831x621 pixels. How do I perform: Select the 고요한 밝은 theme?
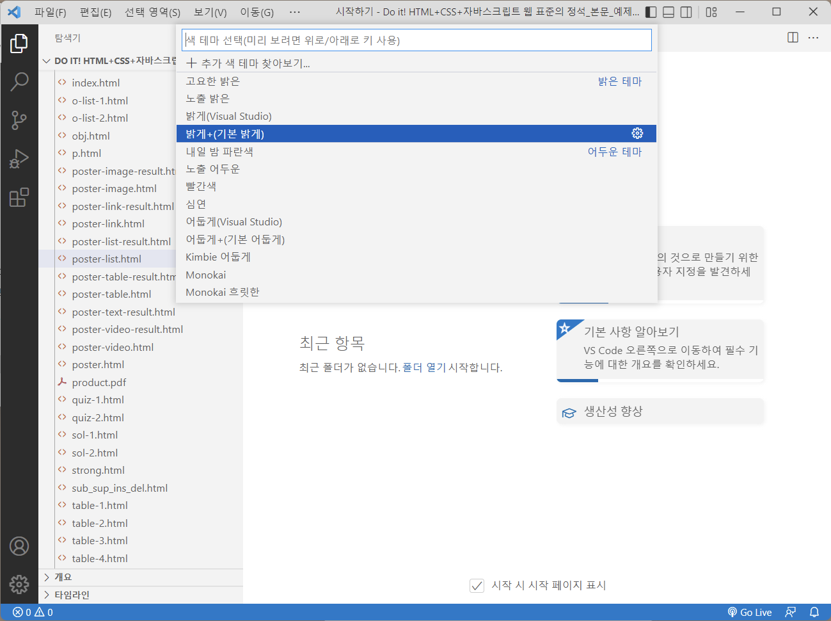pos(416,81)
